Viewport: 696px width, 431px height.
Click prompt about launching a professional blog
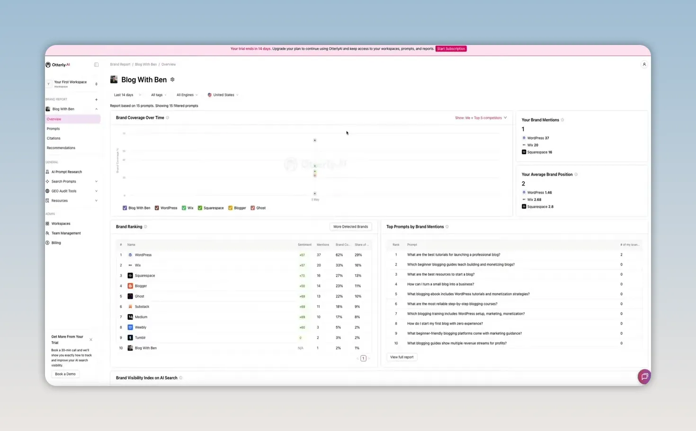tap(454, 255)
